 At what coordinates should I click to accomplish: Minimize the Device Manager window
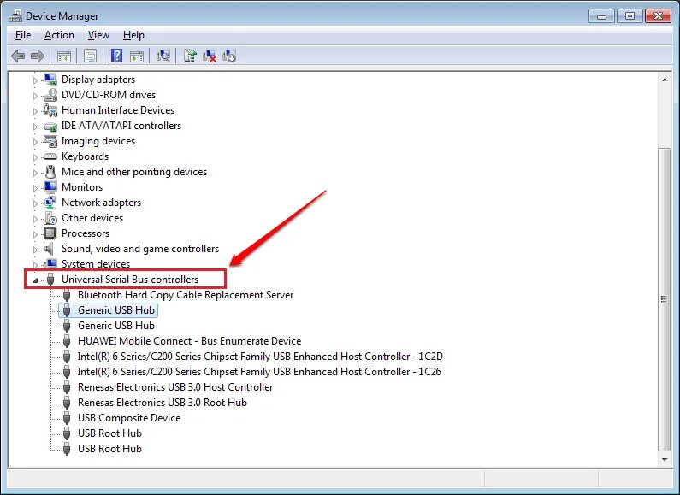point(601,16)
